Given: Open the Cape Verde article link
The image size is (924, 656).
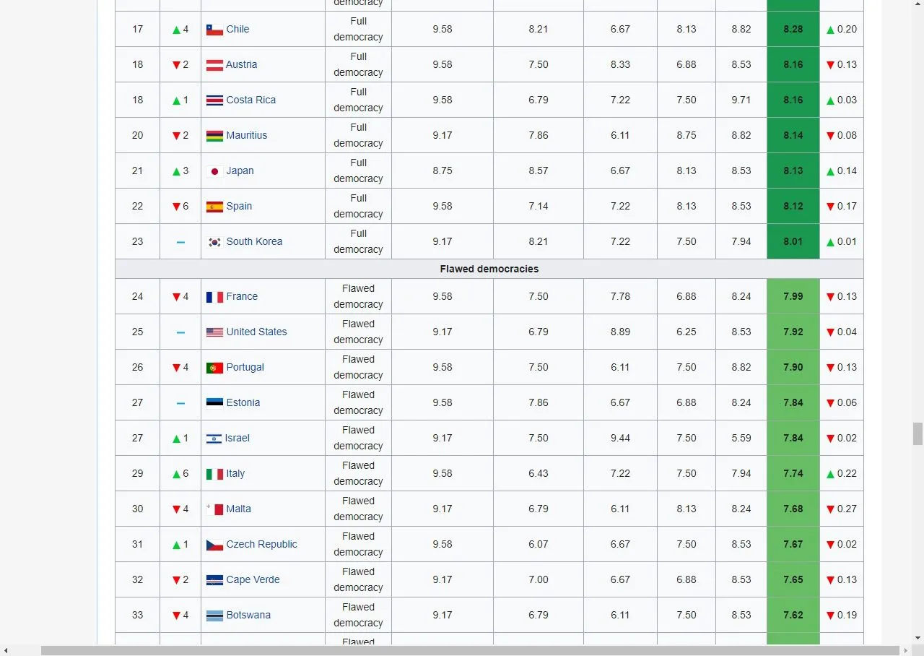Looking at the screenshot, I should (253, 579).
